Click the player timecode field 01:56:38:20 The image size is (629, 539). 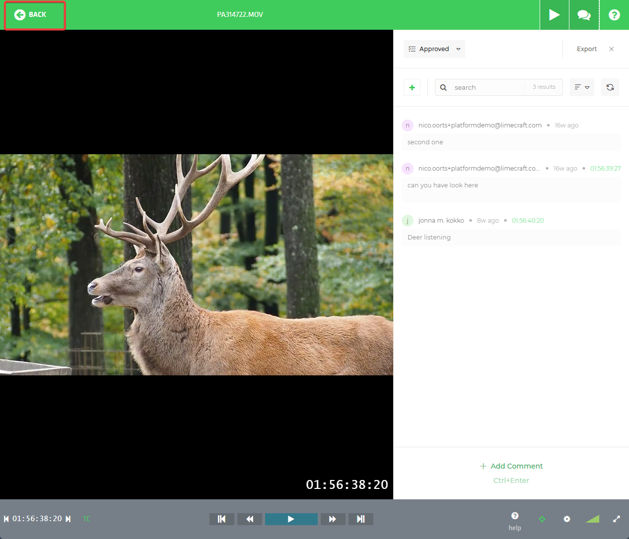[37, 519]
